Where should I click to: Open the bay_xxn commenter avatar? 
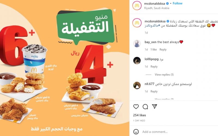[137, 44]
